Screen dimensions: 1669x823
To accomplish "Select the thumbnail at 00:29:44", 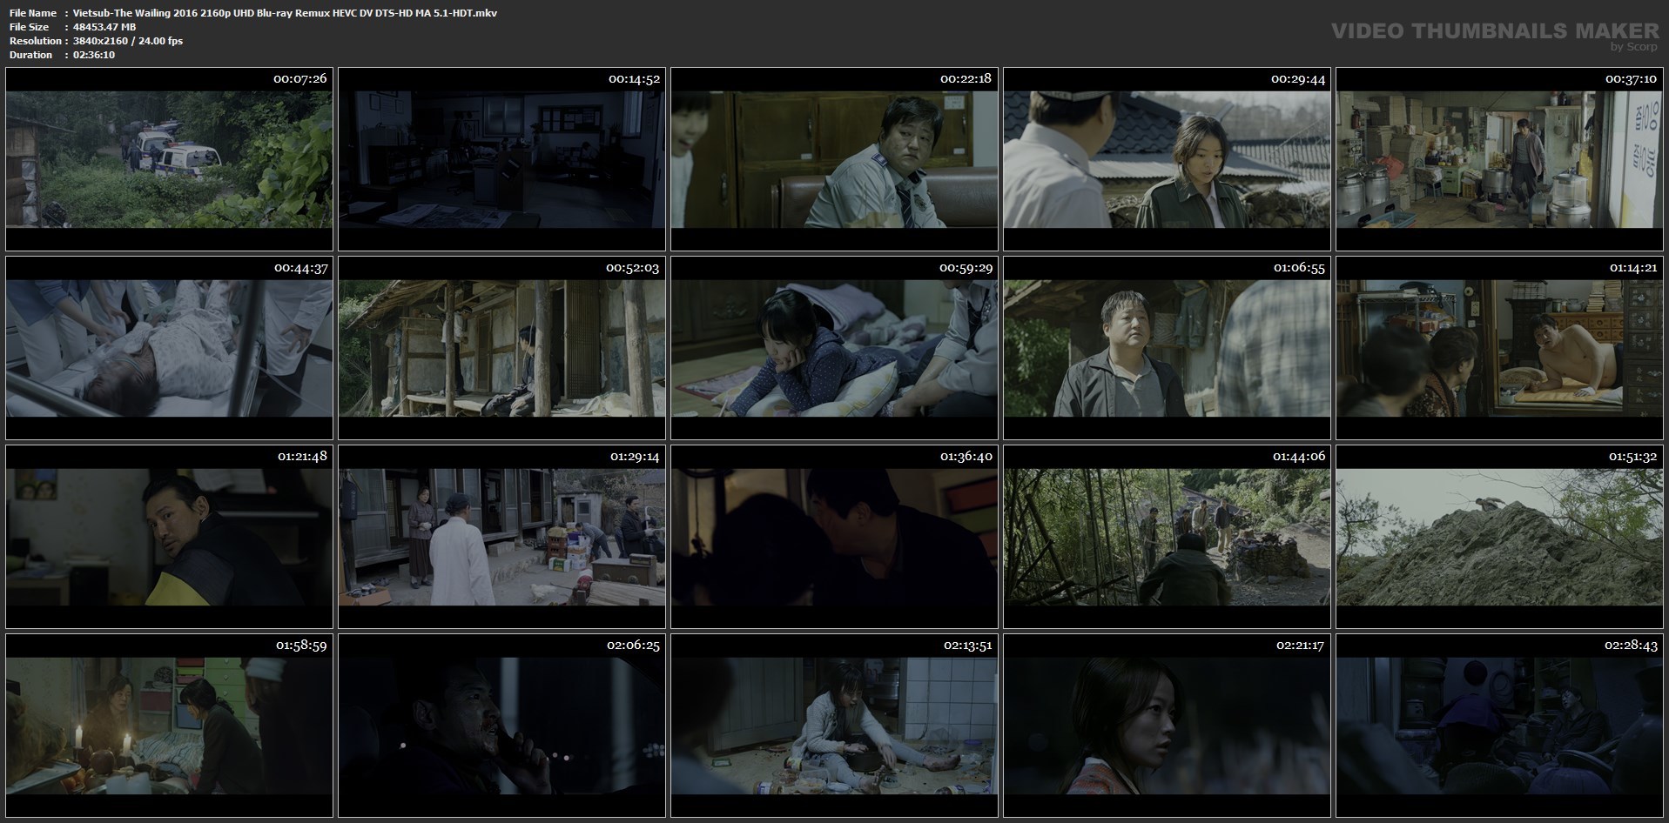I will tap(1167, 159).
